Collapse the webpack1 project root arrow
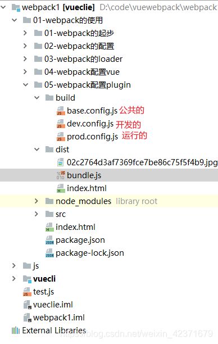The width and height of the screenshot is (218, 344). coord(3,7)
